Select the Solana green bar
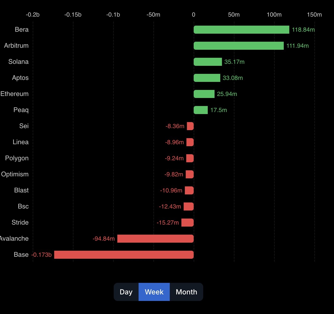The image size is (334, 314). [207, 62]
